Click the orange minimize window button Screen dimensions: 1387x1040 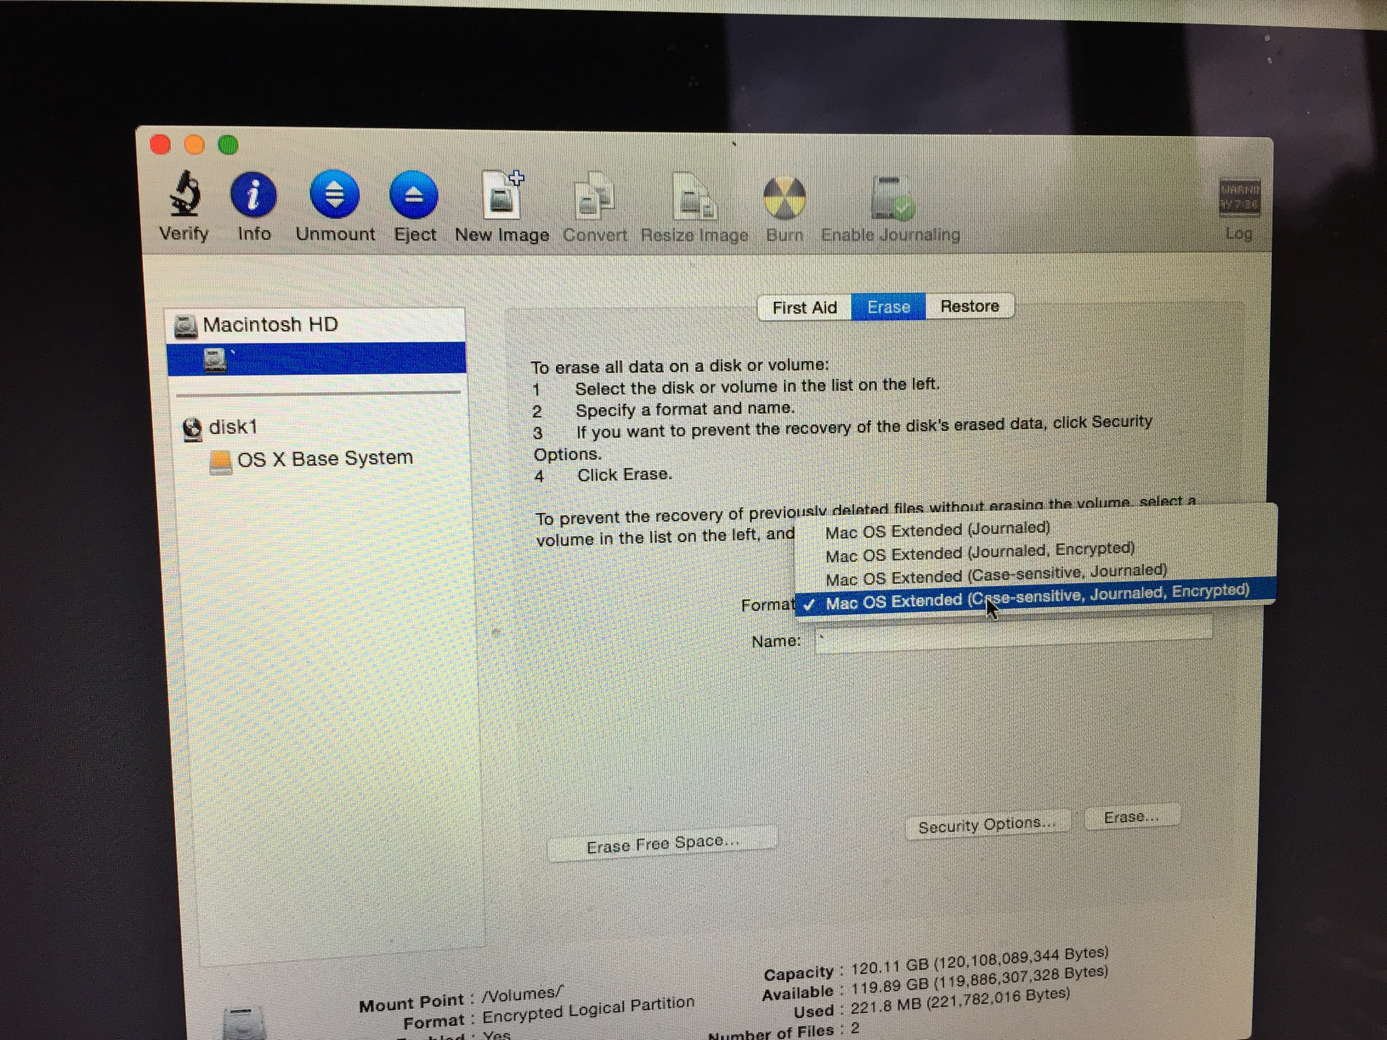click(x=194, y=145)
